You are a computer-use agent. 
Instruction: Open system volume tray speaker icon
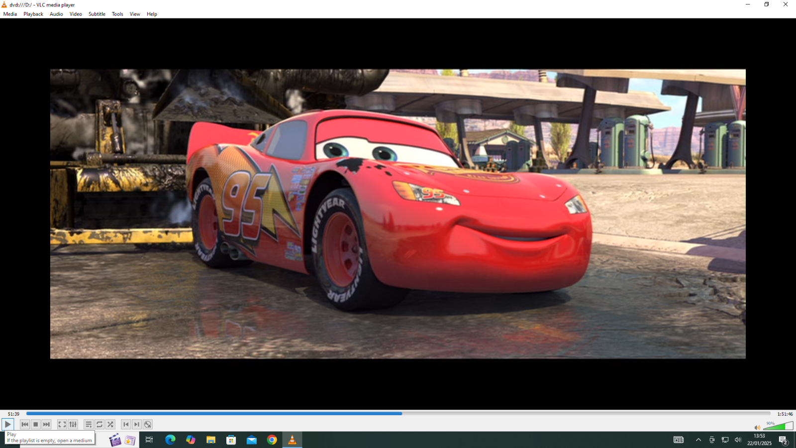coord(738,440)
